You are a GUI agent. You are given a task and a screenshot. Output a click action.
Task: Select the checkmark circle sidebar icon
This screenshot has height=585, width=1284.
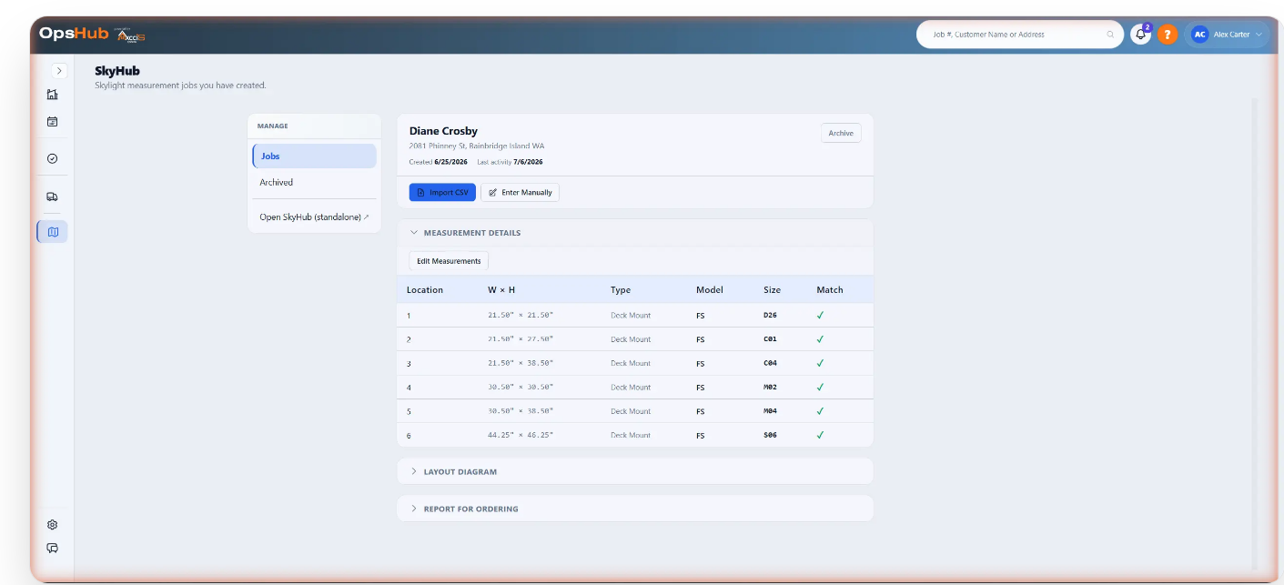pyautogui.click(x=52, y=158)
